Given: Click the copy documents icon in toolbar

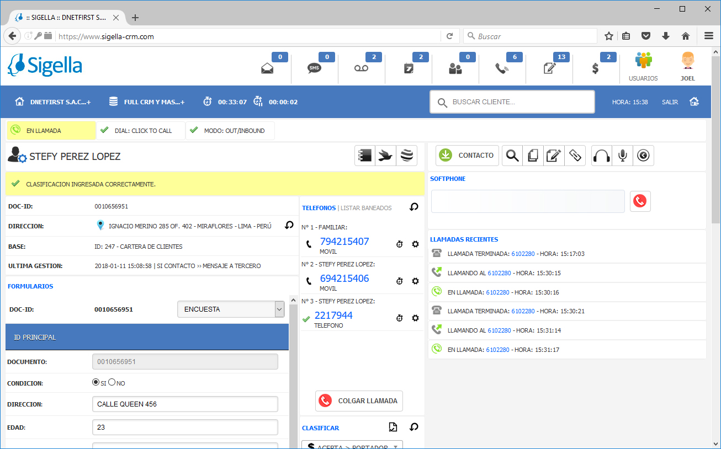Looking at the screenshot, I should pos(533,156).
